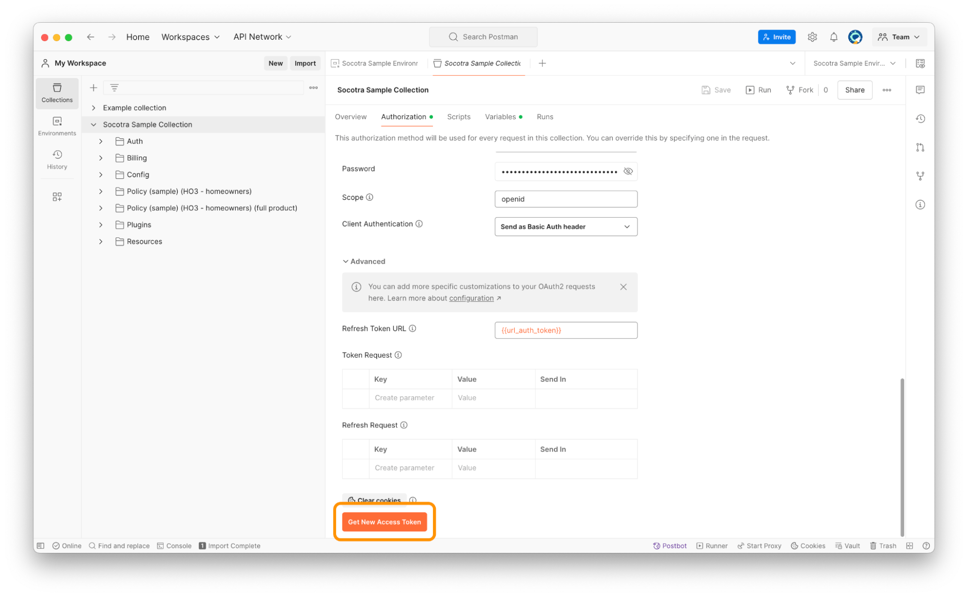Open Postbot in the status bar
968x597 pixels.
pyautogui.click(x=670, y=546)
